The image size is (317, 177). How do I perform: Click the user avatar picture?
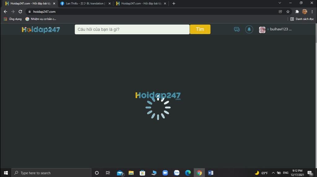click(262, 30)
